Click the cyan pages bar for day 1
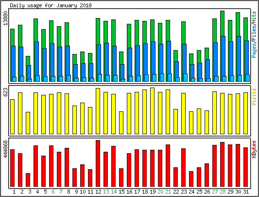This screenshot has width=259, height=197. (x=15, y=79)
